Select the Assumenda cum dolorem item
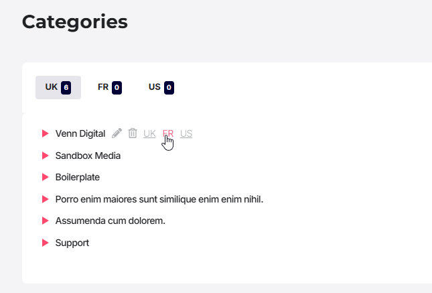432x293 pixels. pyautogui.click(x=111, y=221)
